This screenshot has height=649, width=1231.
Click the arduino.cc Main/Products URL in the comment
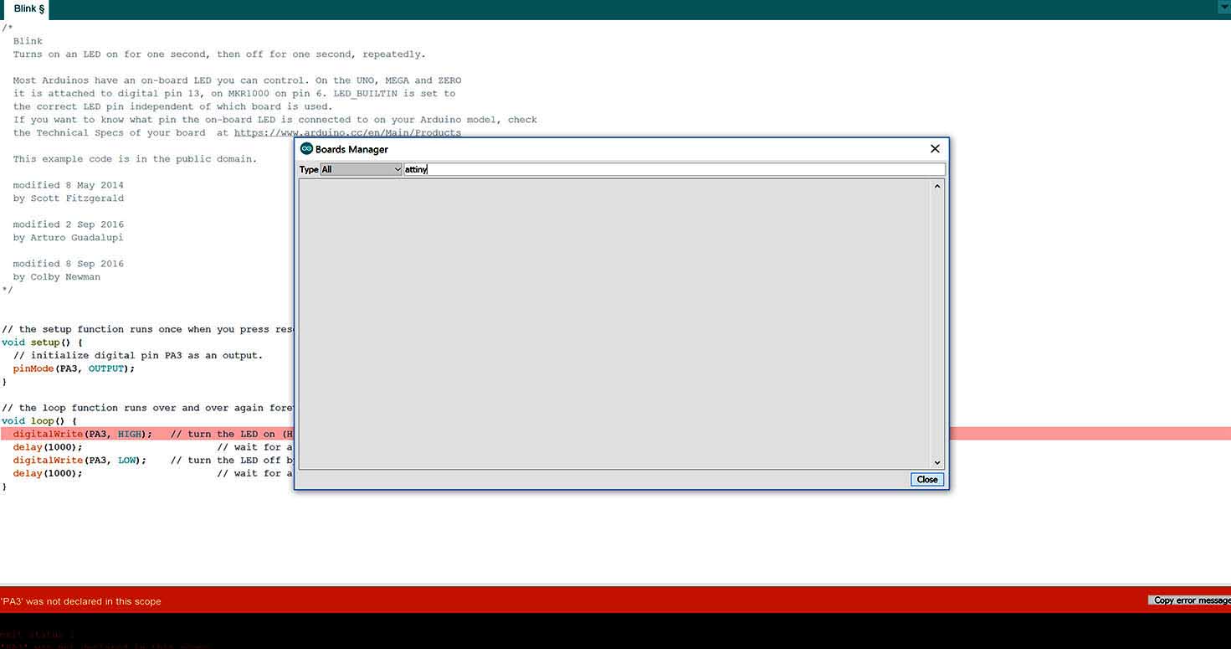(347, 132)
